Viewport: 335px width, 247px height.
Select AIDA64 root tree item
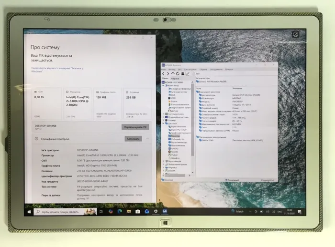point(172,82)
